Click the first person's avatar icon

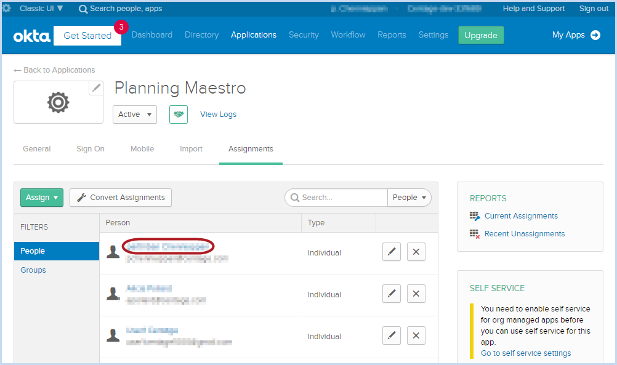[x=113, y=252]
